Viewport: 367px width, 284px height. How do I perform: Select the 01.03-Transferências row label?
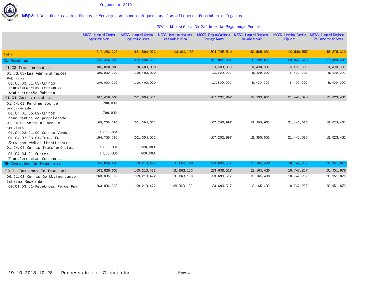(x=27, y=68)
